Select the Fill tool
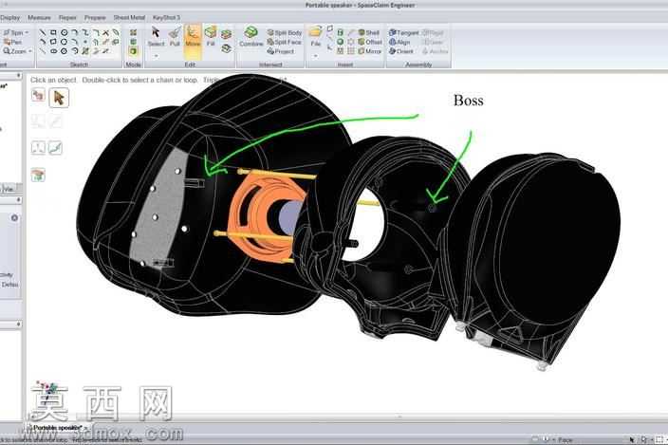668x445 pixels. click(x=211, y=37)
